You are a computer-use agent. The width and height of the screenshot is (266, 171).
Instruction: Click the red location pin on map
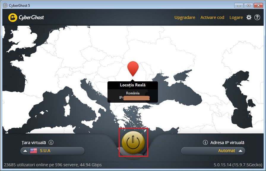click(x=133, y=69)
